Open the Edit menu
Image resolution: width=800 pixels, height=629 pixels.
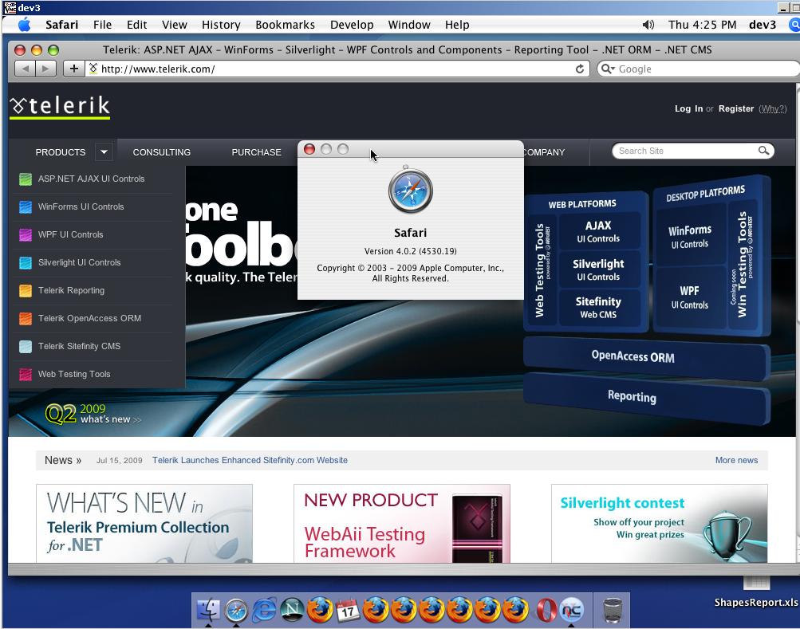[x=136, y=25]
